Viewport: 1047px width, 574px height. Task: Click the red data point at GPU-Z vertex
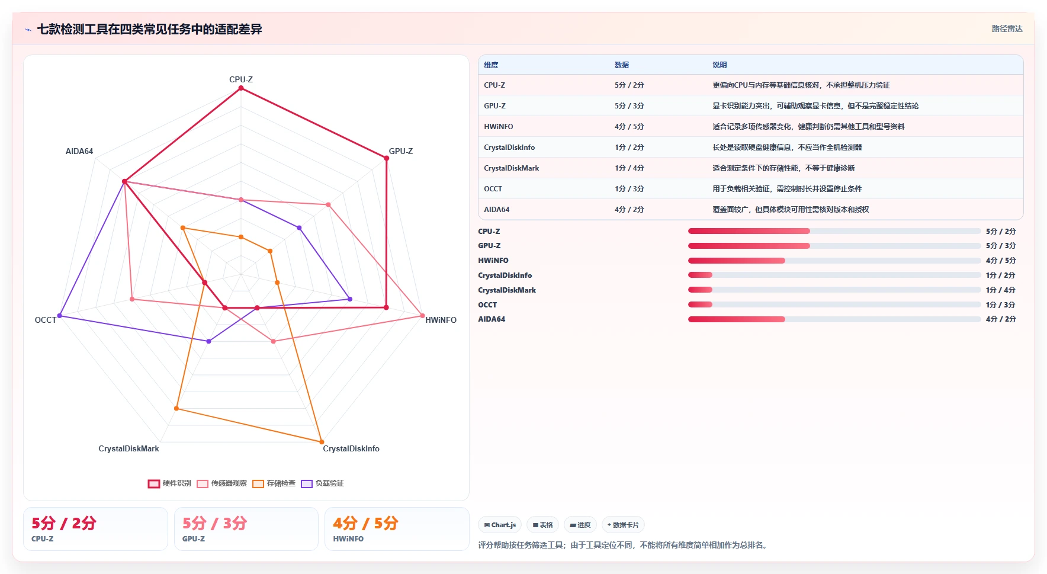pyautogui.click(x=387, y=158)
